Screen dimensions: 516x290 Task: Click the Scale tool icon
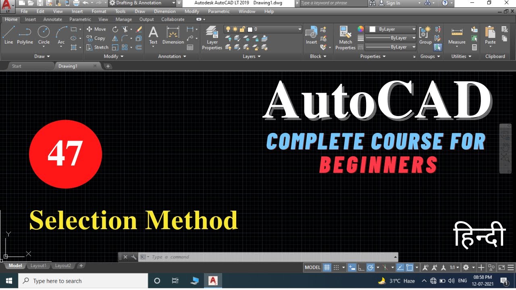[x=115, y=47]
